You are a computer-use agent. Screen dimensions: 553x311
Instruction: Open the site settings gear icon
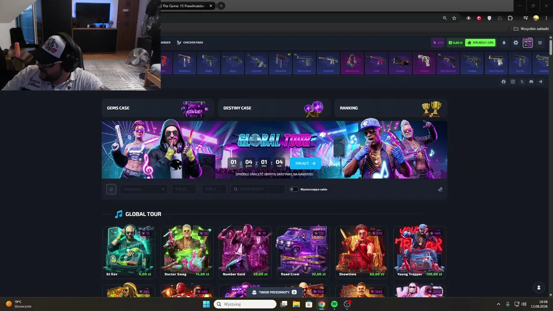(x=515, y=43)
